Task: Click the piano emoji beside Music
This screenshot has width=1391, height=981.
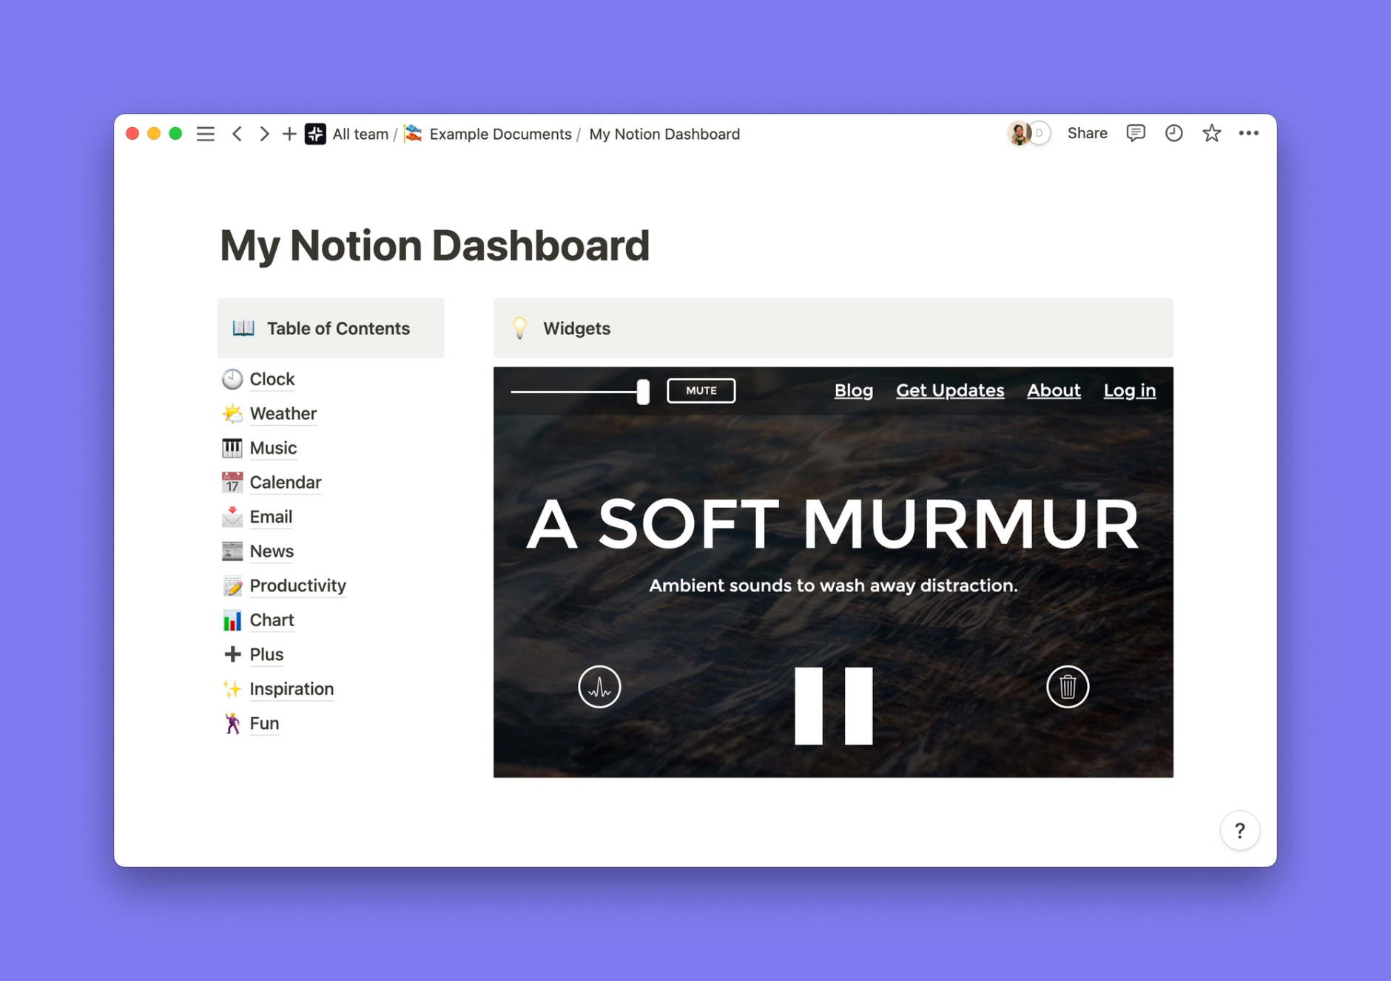Action: pyautogui.click(x=232, y=448)
